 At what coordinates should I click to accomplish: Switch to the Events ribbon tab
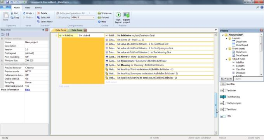pyautogui.click(x=38, y=8)
